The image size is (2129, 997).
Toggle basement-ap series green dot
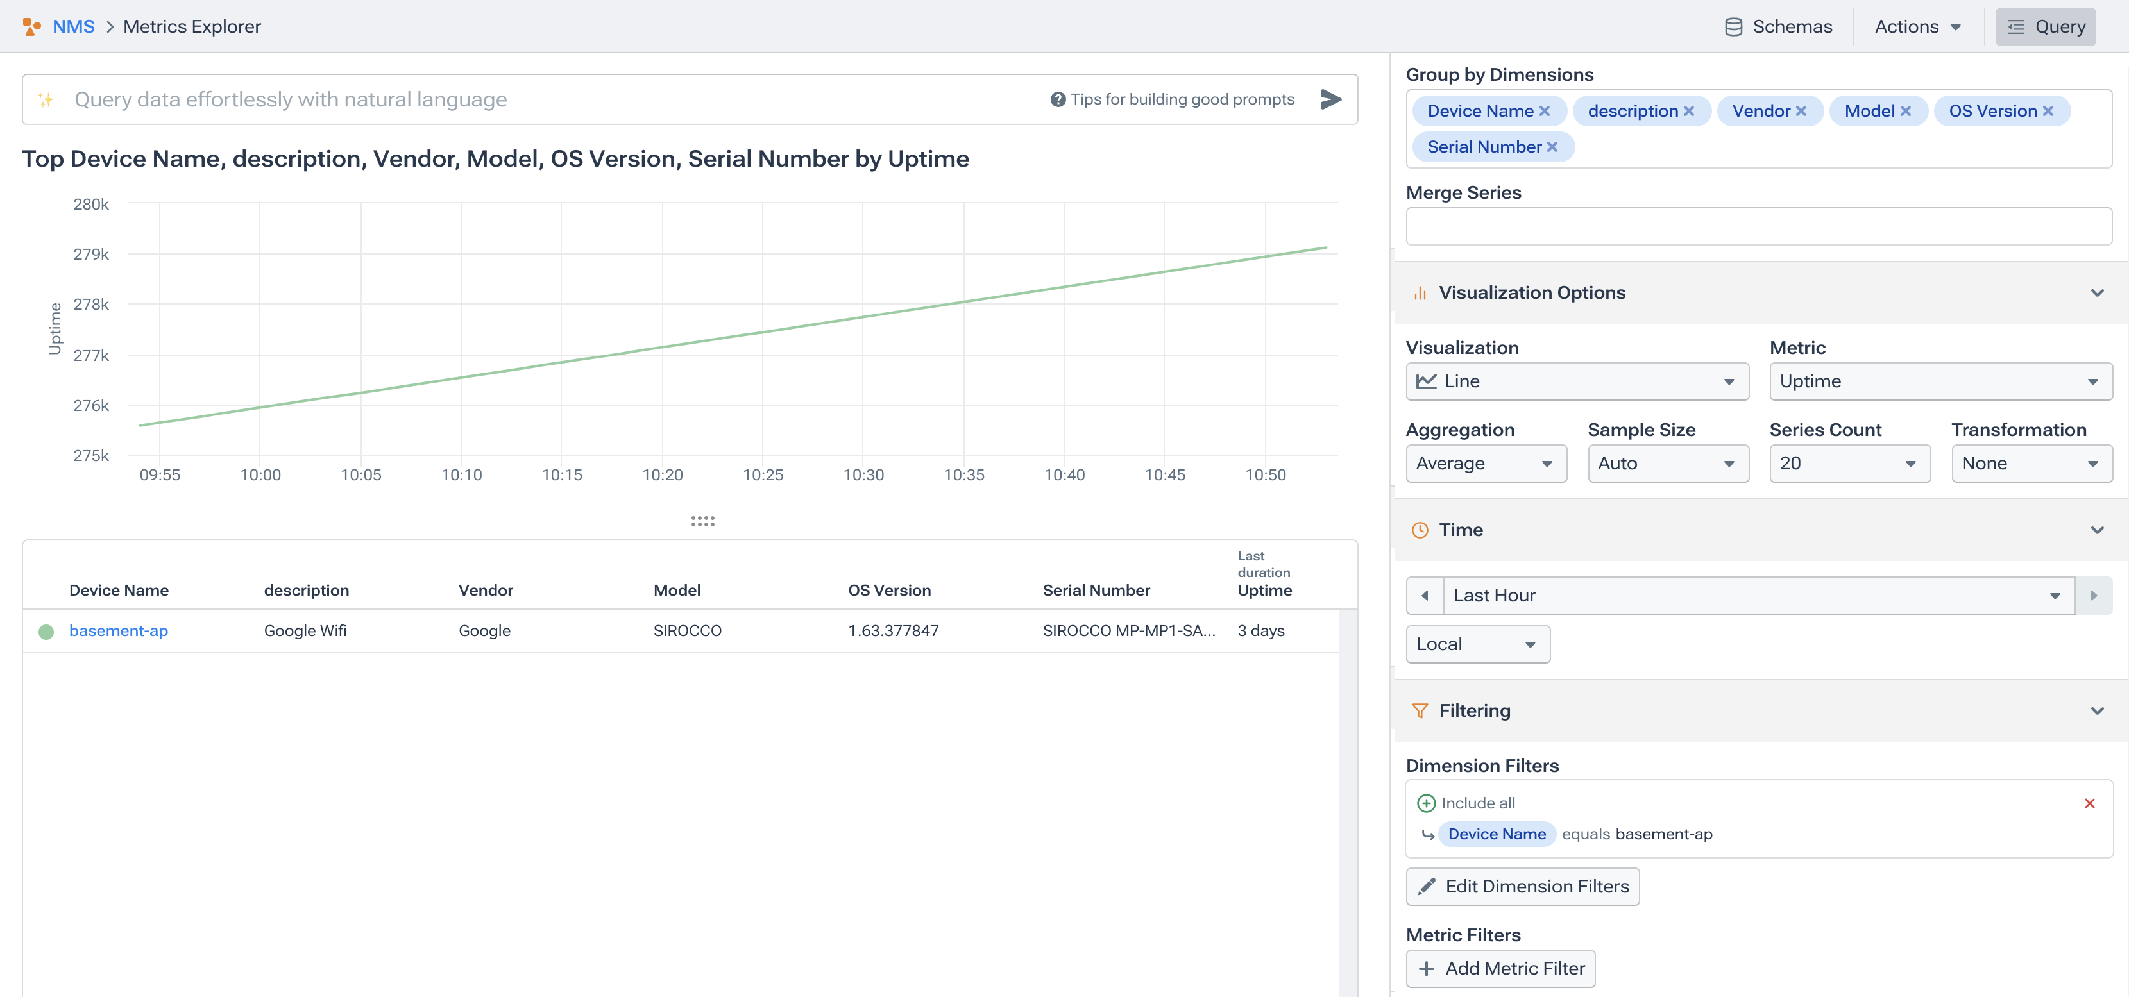click(x=46, y=631)
